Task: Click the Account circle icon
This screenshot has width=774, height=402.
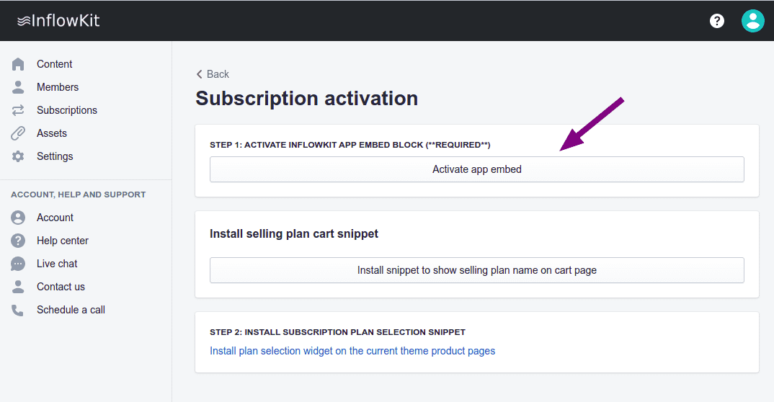Action: (18, 218)
